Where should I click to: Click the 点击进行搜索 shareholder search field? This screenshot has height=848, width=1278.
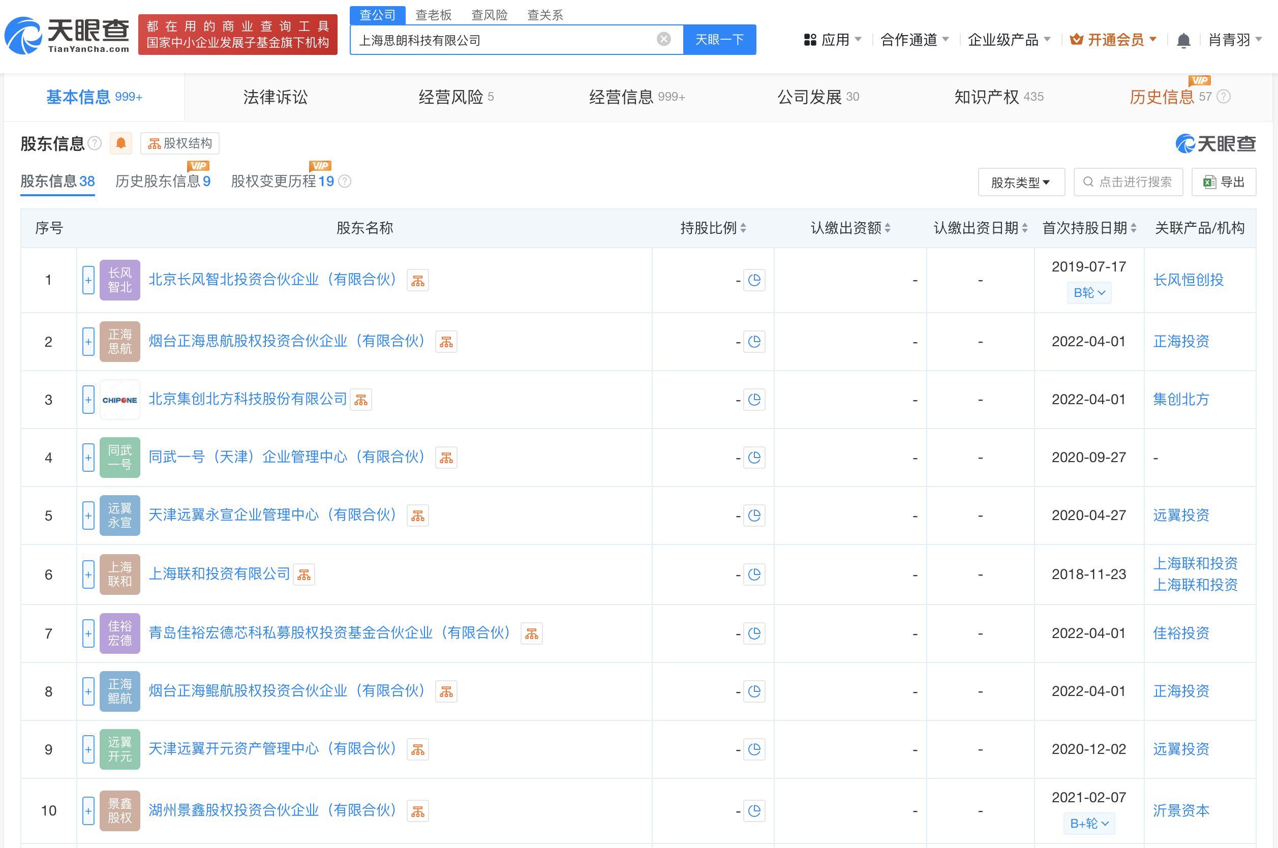tap(1128, 182)
